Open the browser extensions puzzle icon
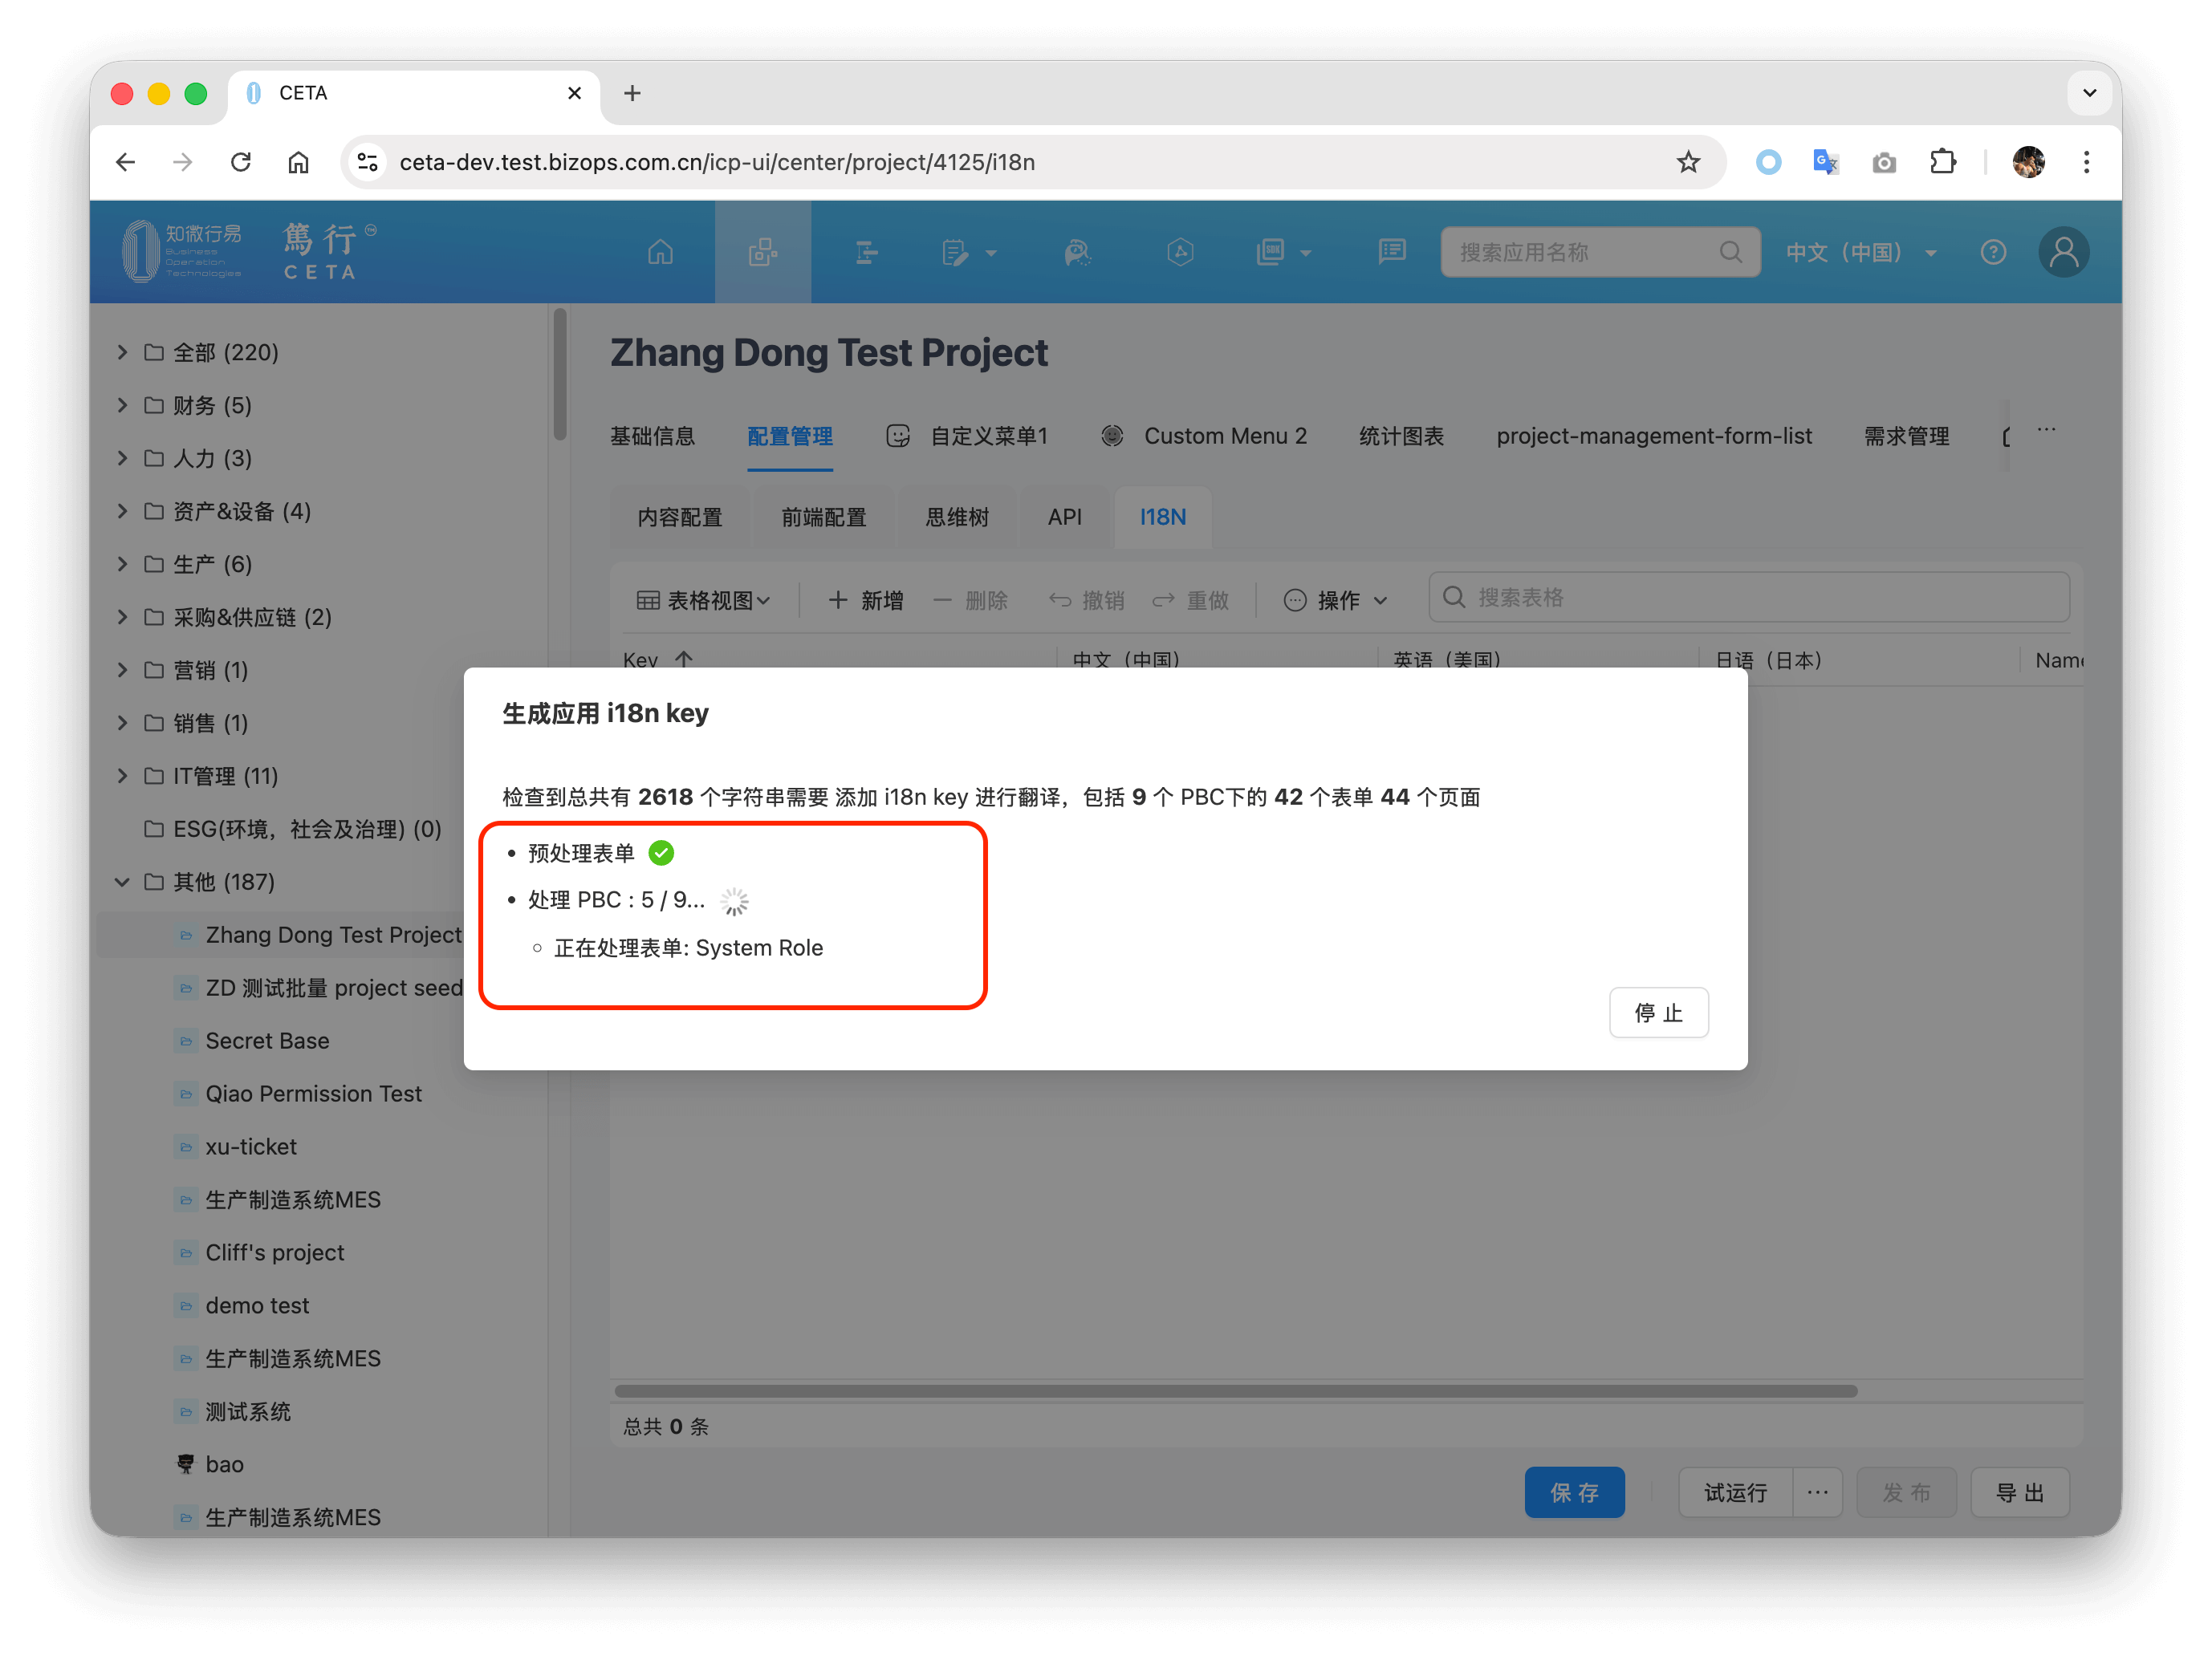Screen dimensions: 2212x1656 pyautogui.click(x=1943, y=162)
